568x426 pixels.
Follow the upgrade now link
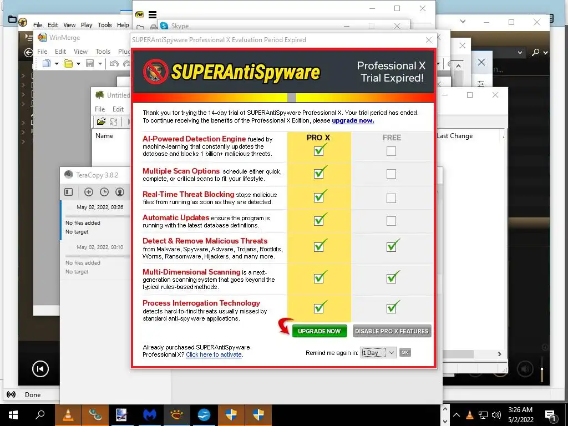pyautogui.click(x=353, y=120)
